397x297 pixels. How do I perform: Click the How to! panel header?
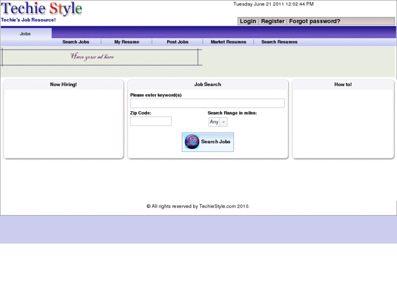point(343,84)
